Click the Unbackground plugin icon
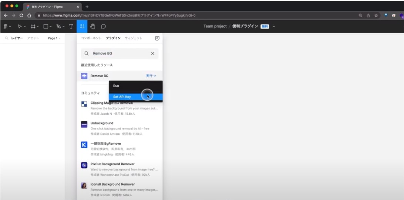 click(x=84, y=124)
